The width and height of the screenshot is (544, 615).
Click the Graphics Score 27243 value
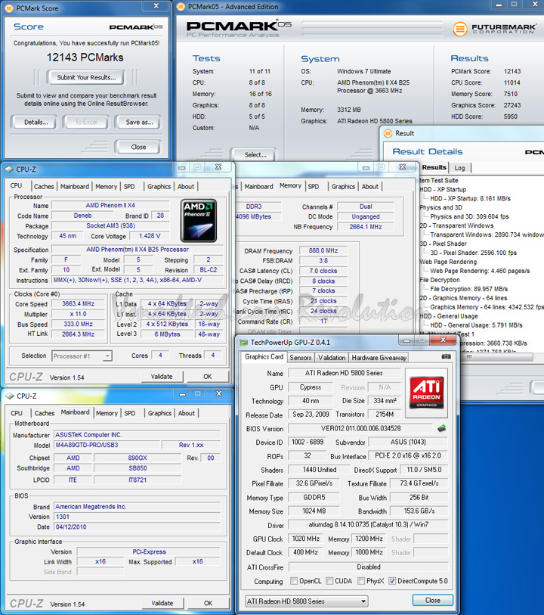pyautogui.click(x=512, y=105)
